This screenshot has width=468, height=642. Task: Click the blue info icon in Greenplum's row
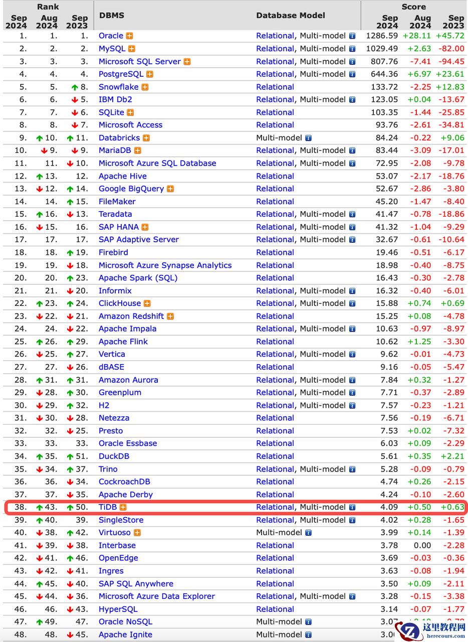tap(352, 393)
